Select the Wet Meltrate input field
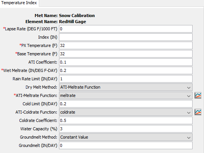 126,70
